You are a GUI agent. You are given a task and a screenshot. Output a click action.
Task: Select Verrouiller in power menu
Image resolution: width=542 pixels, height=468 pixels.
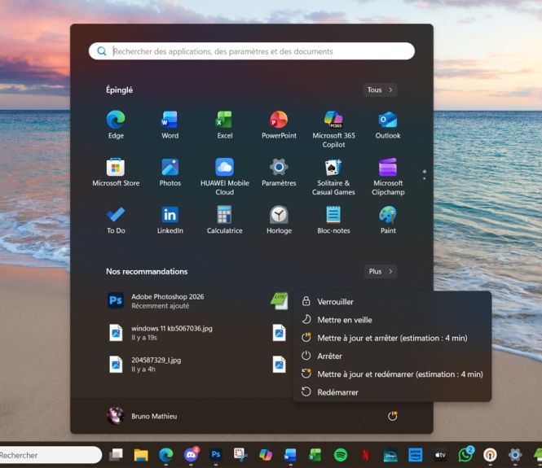point(392,302)
